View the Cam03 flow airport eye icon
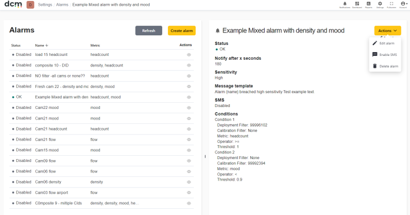This screenshot has width=410, height=215. [x=189, y=192]
